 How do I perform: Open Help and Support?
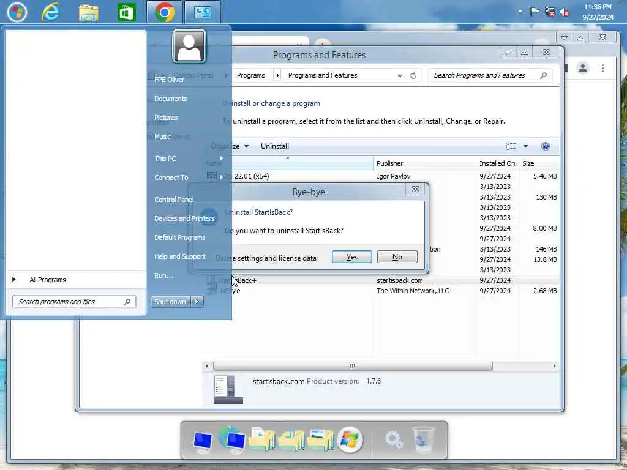click(180, 256)
